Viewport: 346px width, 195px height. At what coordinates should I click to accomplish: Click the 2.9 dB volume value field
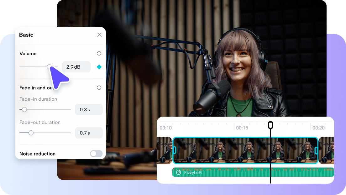(76, 67)
